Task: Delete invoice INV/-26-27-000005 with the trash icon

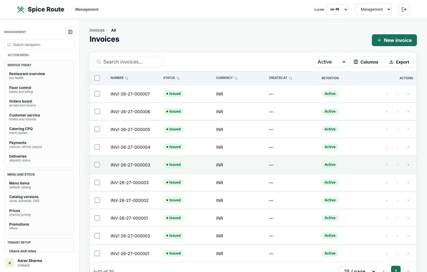Action: click(x=408, y=129)
